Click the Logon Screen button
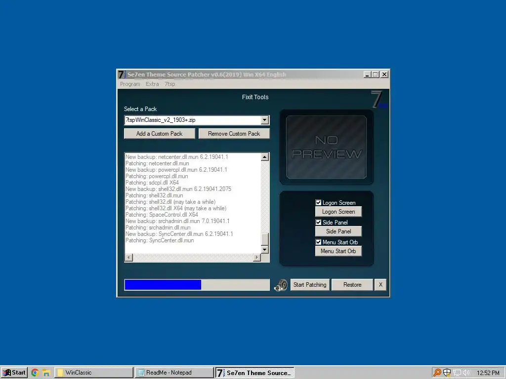 click(338, 212)
